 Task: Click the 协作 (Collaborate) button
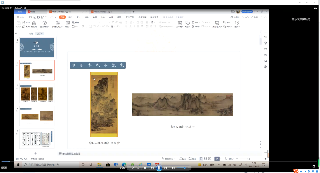245,17
